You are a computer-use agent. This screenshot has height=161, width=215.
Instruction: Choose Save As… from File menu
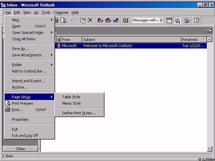click(x=29, y=49)
